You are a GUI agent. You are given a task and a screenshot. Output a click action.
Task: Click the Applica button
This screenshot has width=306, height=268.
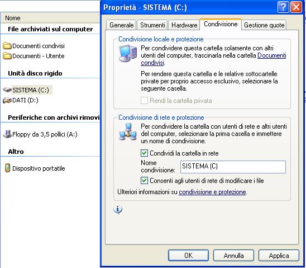[279, 255]
